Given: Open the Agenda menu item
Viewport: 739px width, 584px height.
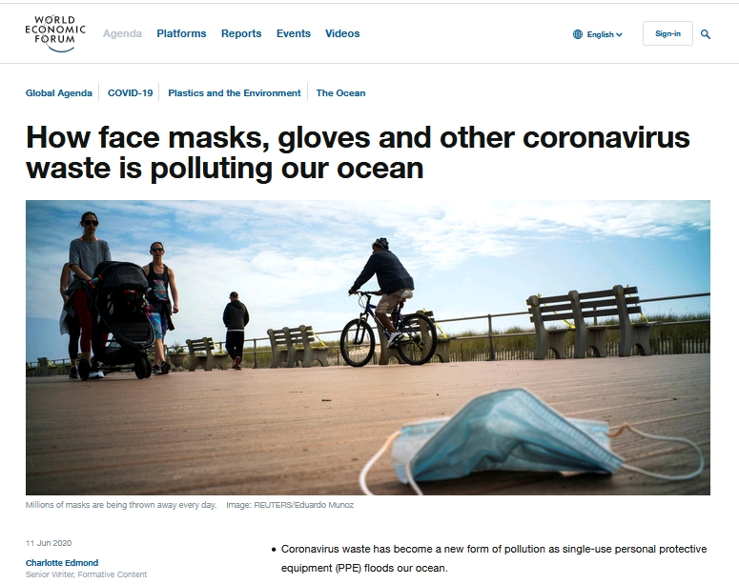Looking at the screenshot, I should pos(122,33).
